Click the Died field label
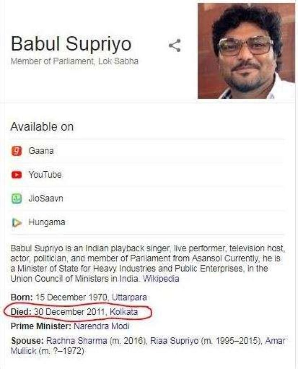The width and height of the screenshot is (298, 369). (x=21, y=312)
